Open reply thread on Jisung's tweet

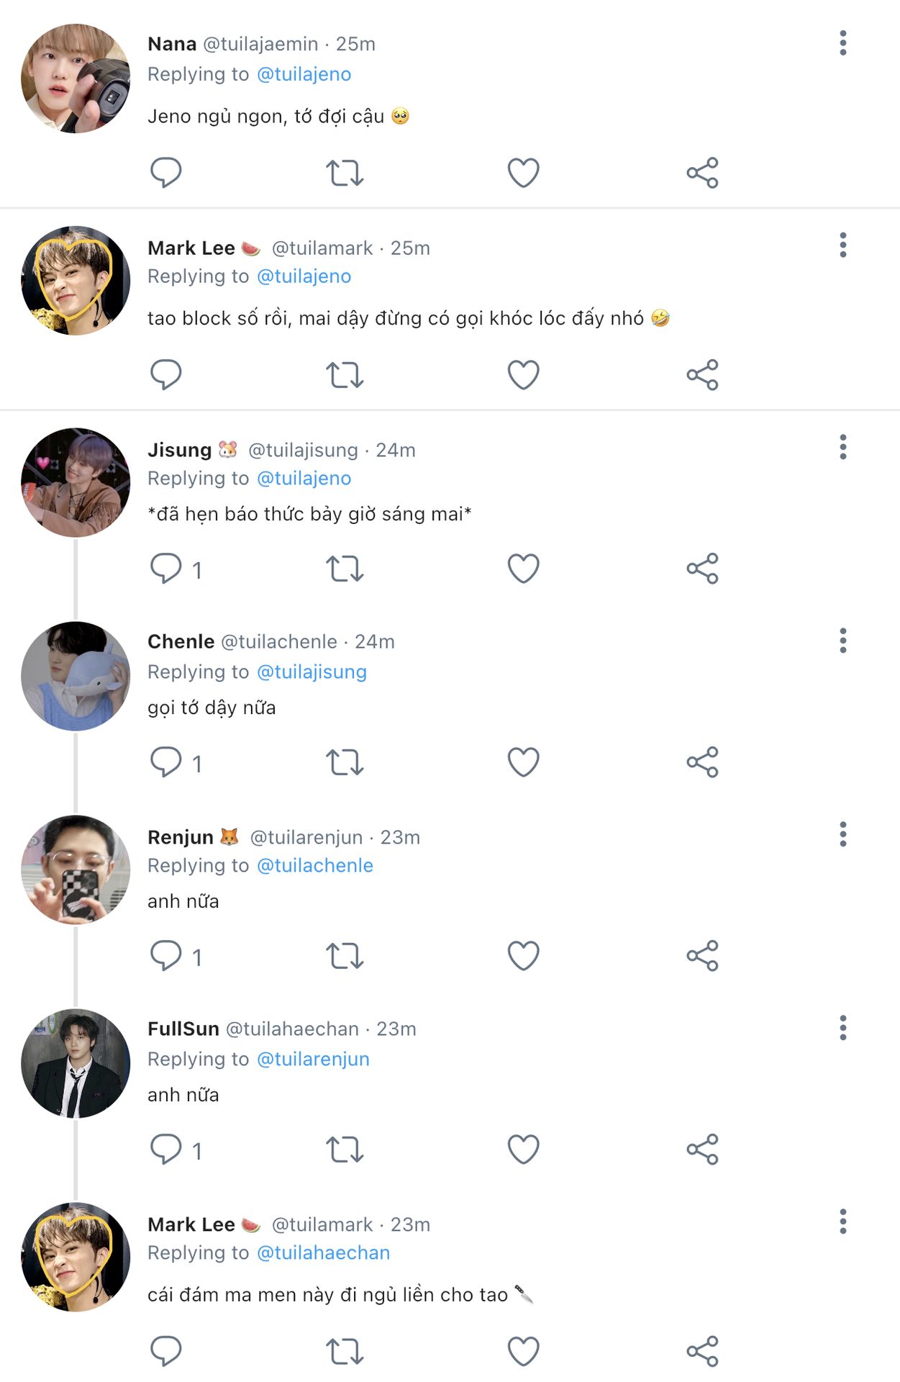click(166, 569)
